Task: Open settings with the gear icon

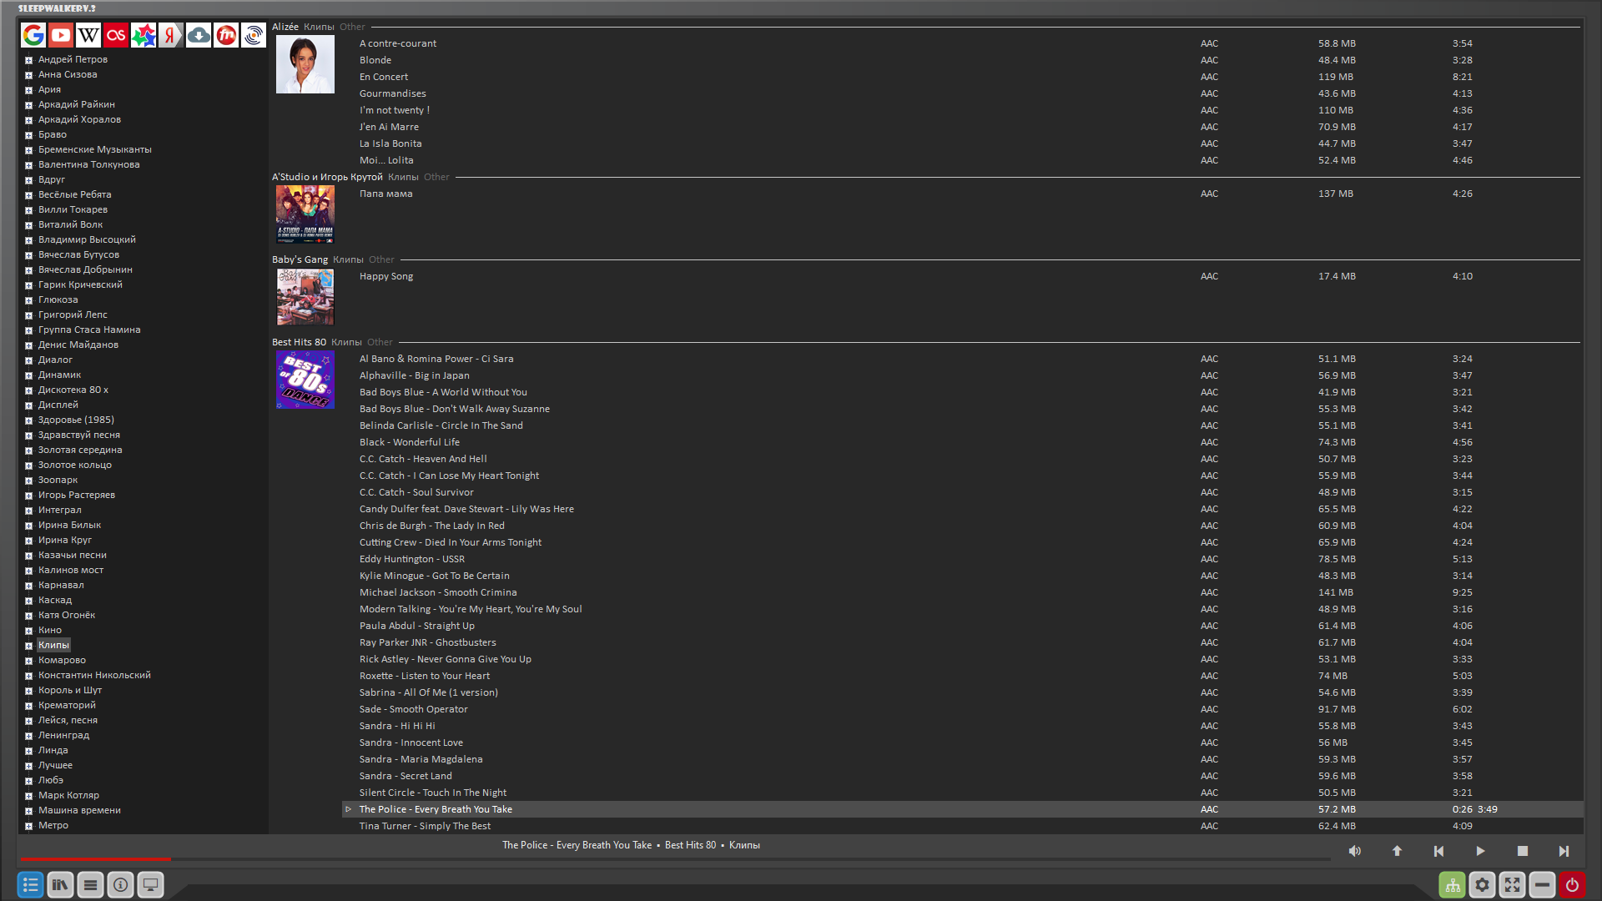Action: point(1483,885)
